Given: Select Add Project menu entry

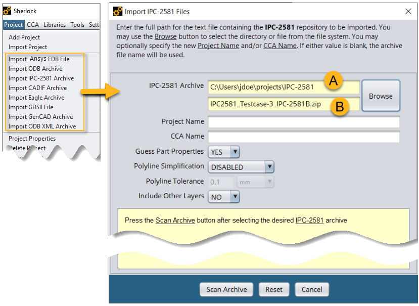Looking at the screenshot, I should point(24,37).
